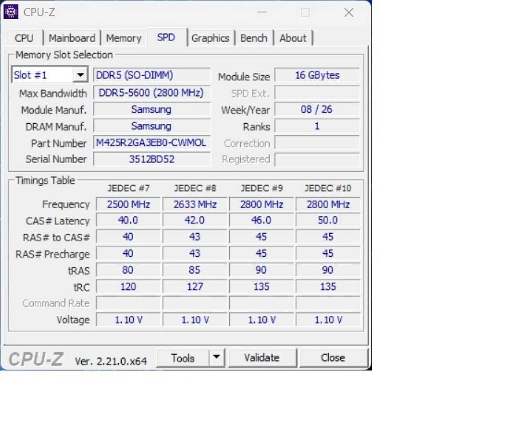
Task: Select the Module Manuf. Samsung field
Action: tap(151, 109)
